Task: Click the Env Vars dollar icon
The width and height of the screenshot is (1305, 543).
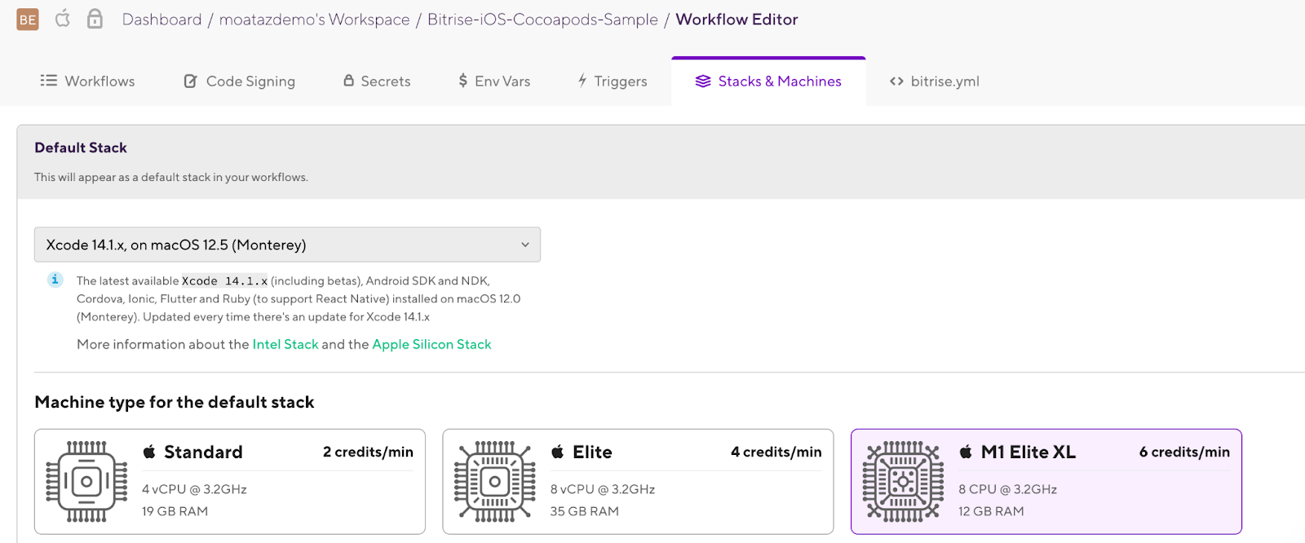Action: [x=462, y=81]
